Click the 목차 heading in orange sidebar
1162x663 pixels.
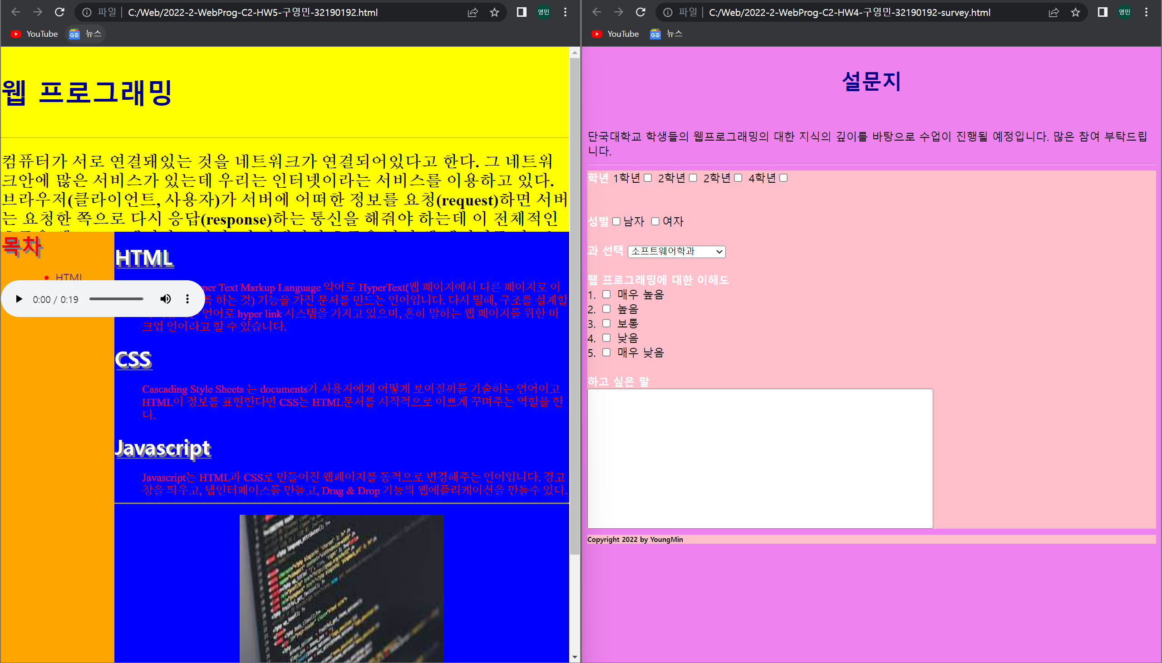(22, 247)
